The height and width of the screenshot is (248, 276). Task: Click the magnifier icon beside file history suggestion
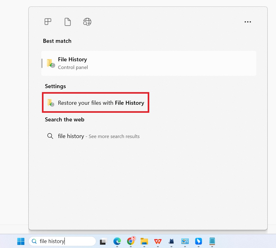click(x=50, y=136)
